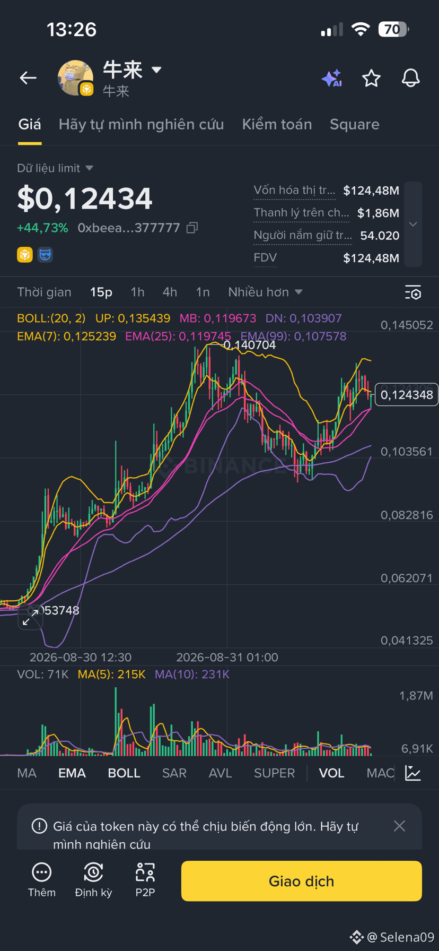Expand token selector arrow next to 牛来
Image resolution: width=439 pixels, height=951 pixels.
[x=156, y=70]
